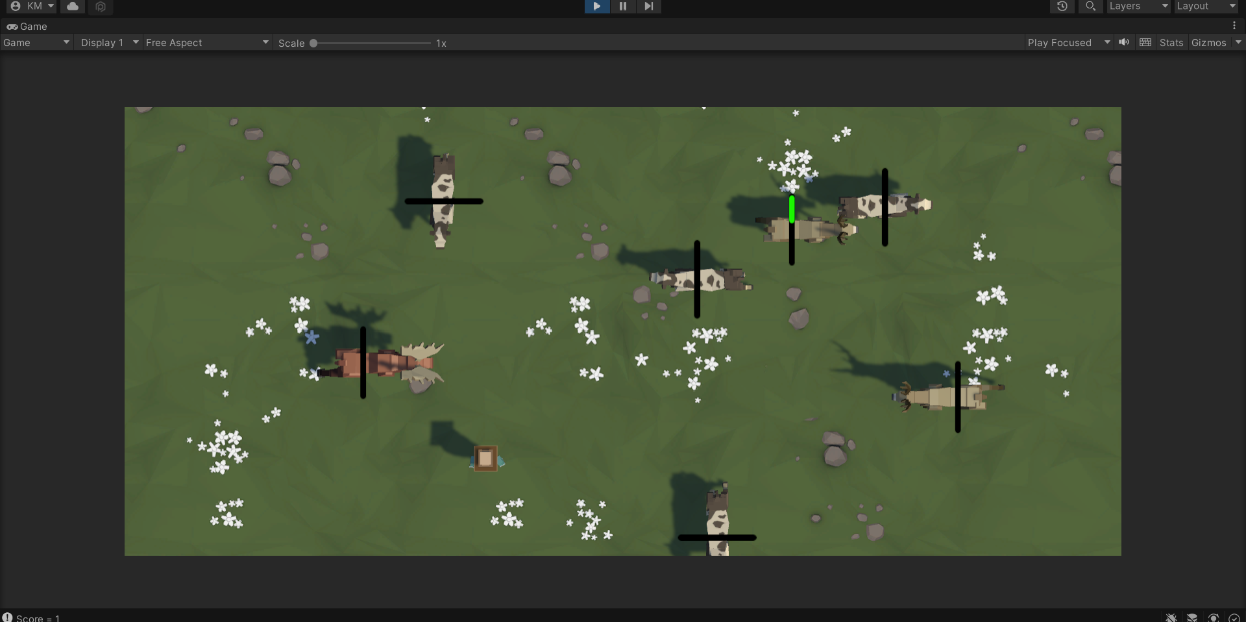Image resolution: width=1246 pixels, height=622 pixels.
Task: Open the global search magnifier
Action: point(1090,6)
